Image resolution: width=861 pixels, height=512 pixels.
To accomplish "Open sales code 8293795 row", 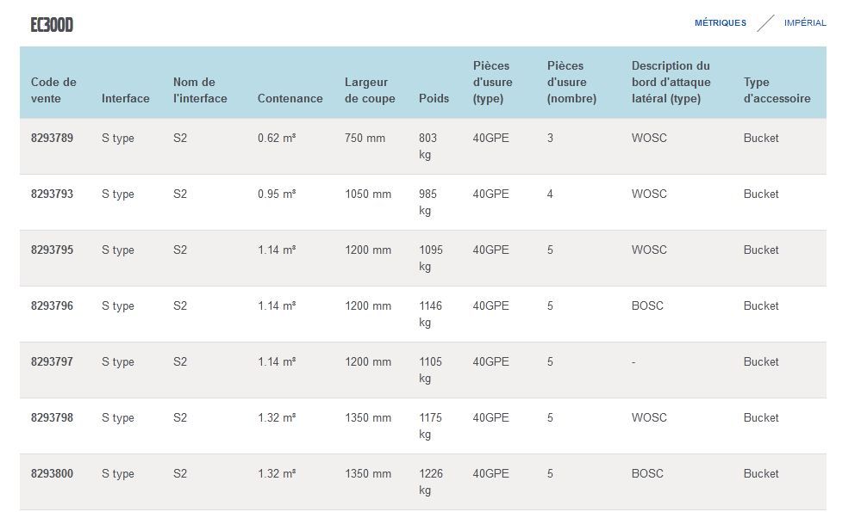I will point(52,250).
